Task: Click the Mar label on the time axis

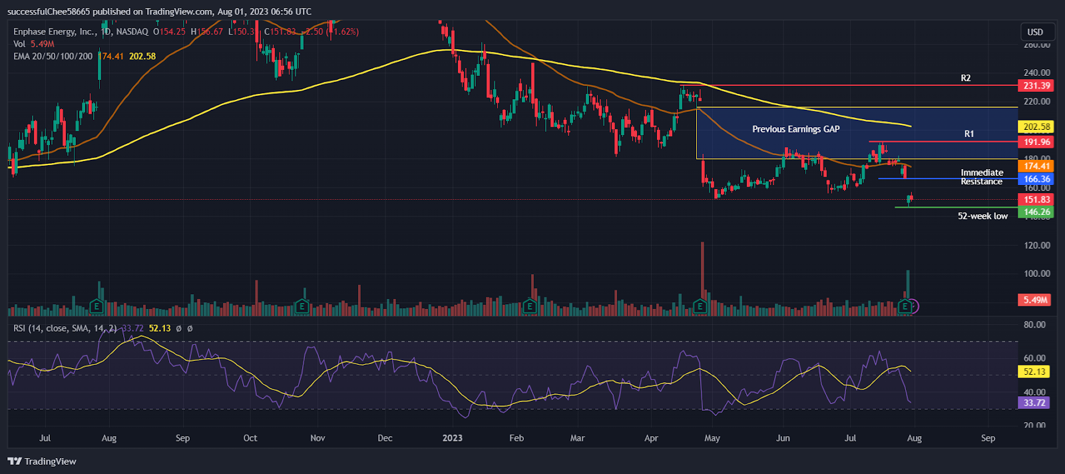Action: pos(578,438)
